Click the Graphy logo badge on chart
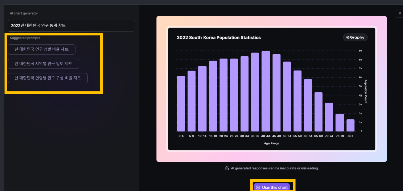The height and width of the screenshot is (191, 403). [x=355, y=37]
